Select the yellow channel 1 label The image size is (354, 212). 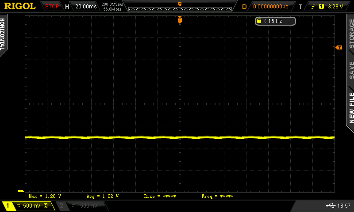pyautogui.click(x=8, y=205)
